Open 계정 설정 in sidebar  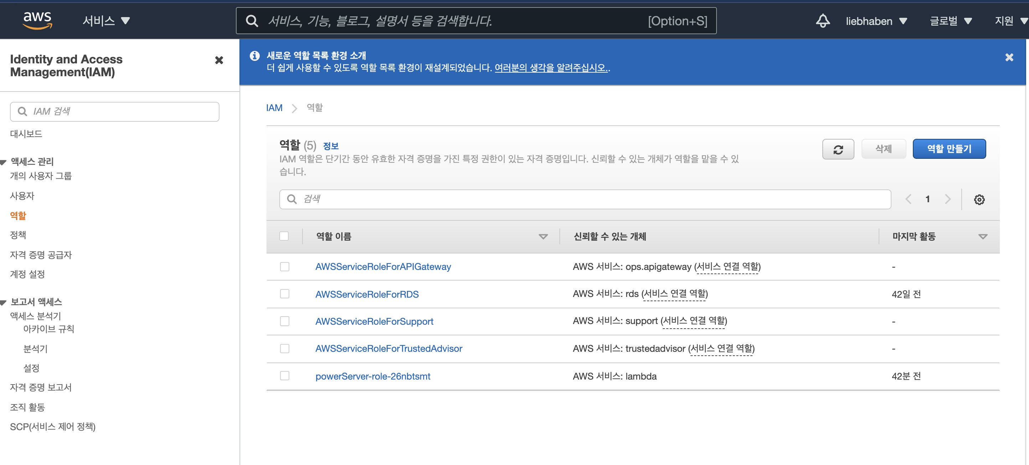pos(27,275)
